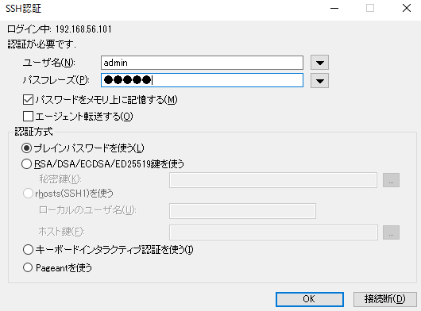Click the SSH認証 title text
421x311 pixels.
tap(23, 9)
